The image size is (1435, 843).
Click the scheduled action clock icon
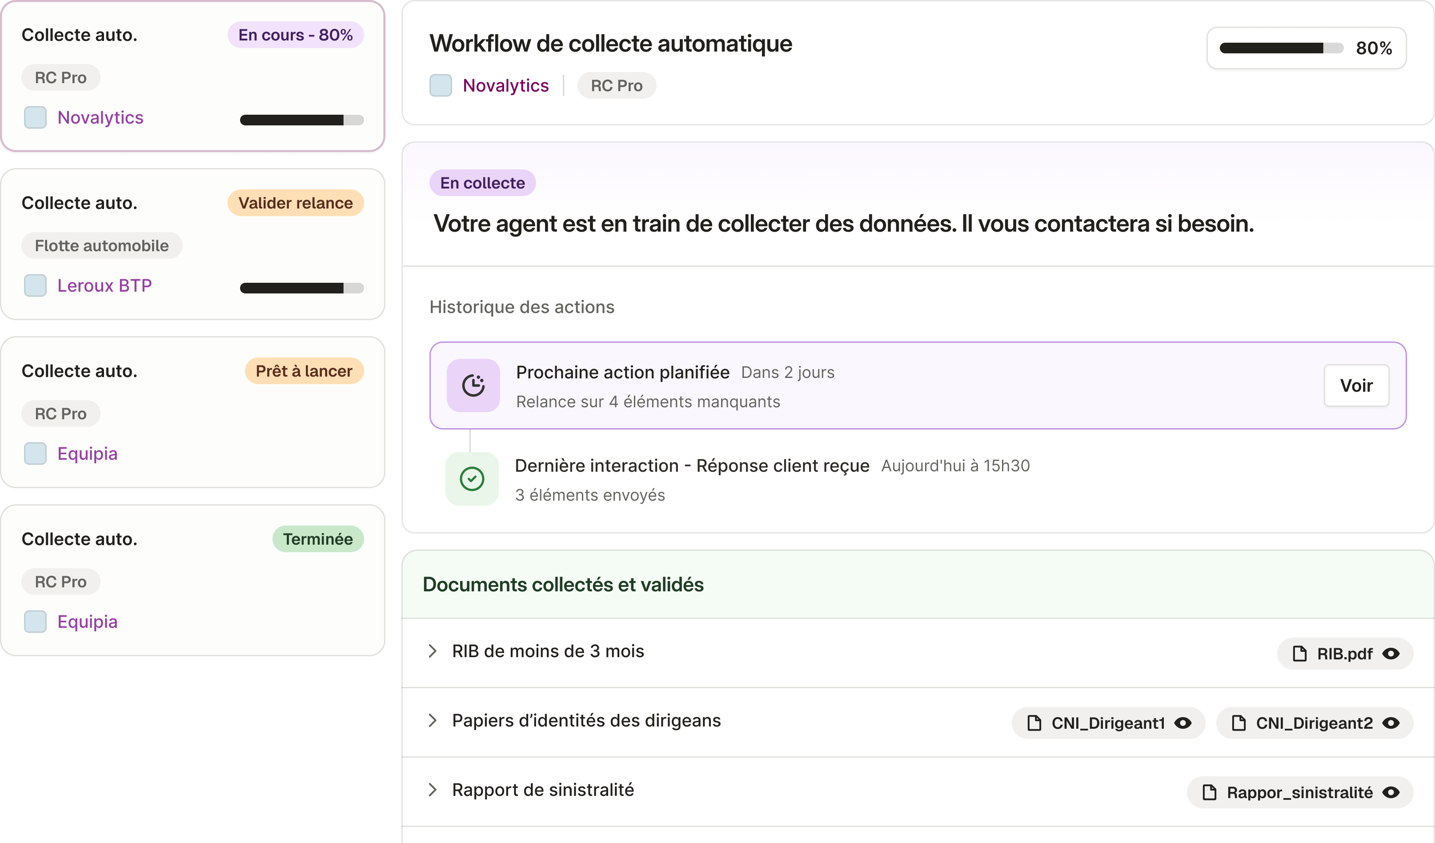coord(473,385)
